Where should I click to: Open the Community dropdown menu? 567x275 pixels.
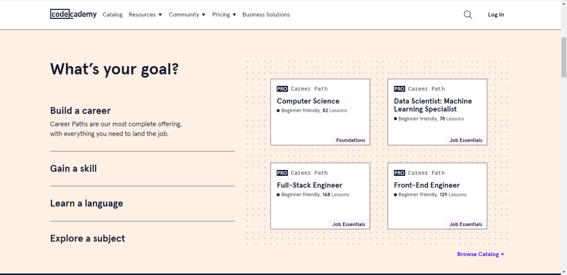(x=187, y=15)
